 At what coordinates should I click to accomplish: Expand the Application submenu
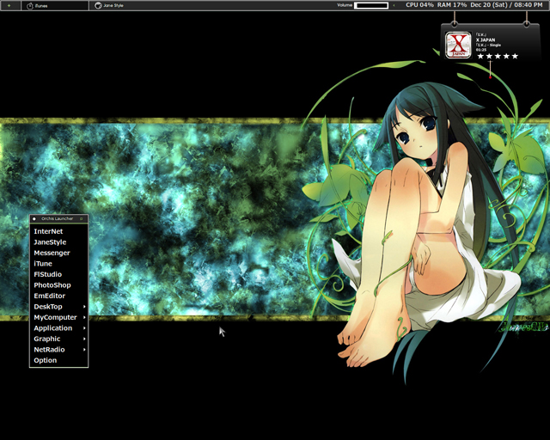pos(58,328)
